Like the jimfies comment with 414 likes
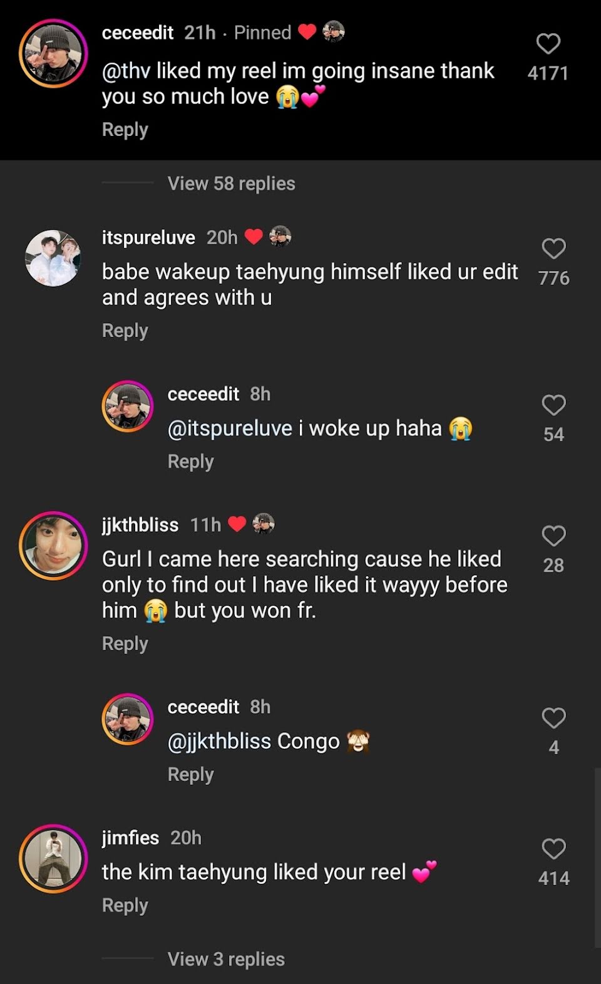Image resolution: width=601 pixels, height=984 pixels. tap(553, 849)
